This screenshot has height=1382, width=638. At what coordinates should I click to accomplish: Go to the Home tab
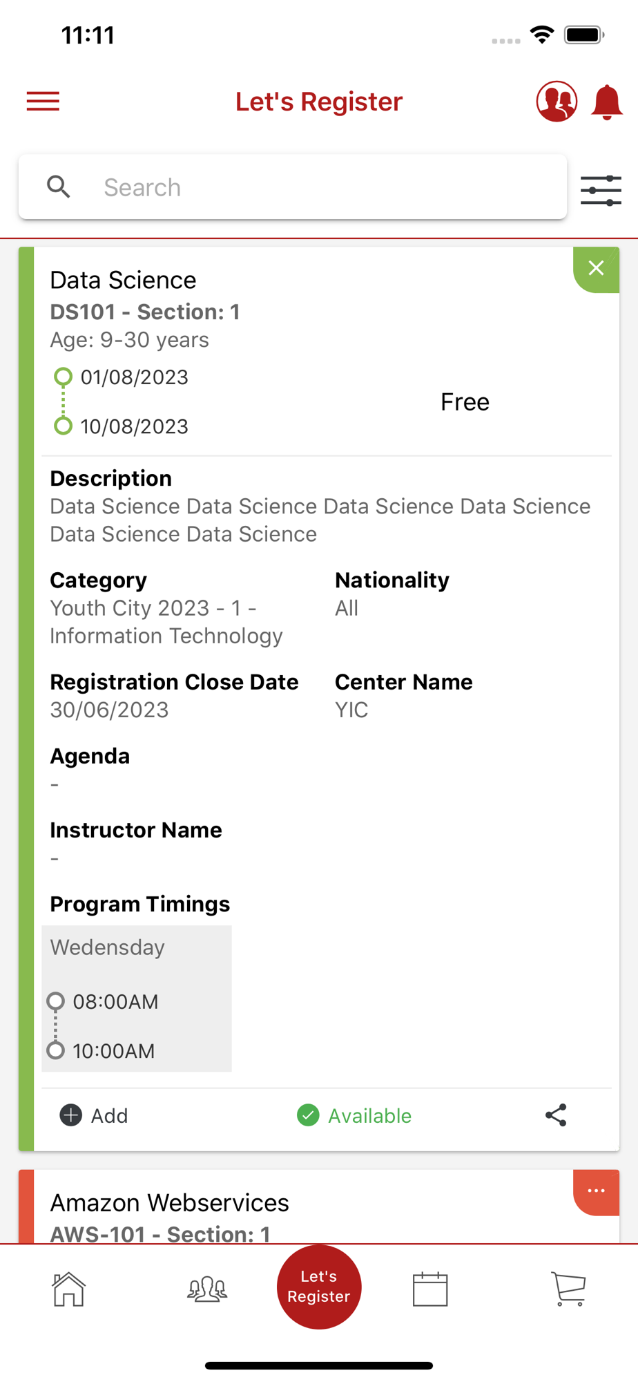[x=68, y=1289]
